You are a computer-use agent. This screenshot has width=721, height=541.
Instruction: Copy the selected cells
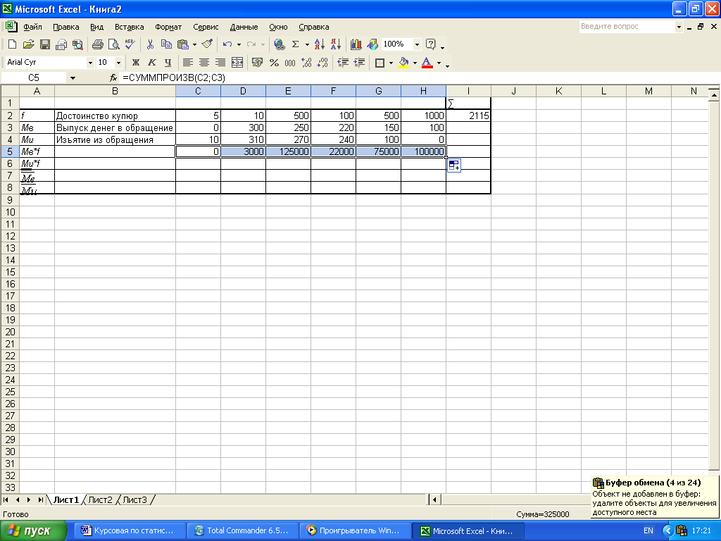[166, 44]
